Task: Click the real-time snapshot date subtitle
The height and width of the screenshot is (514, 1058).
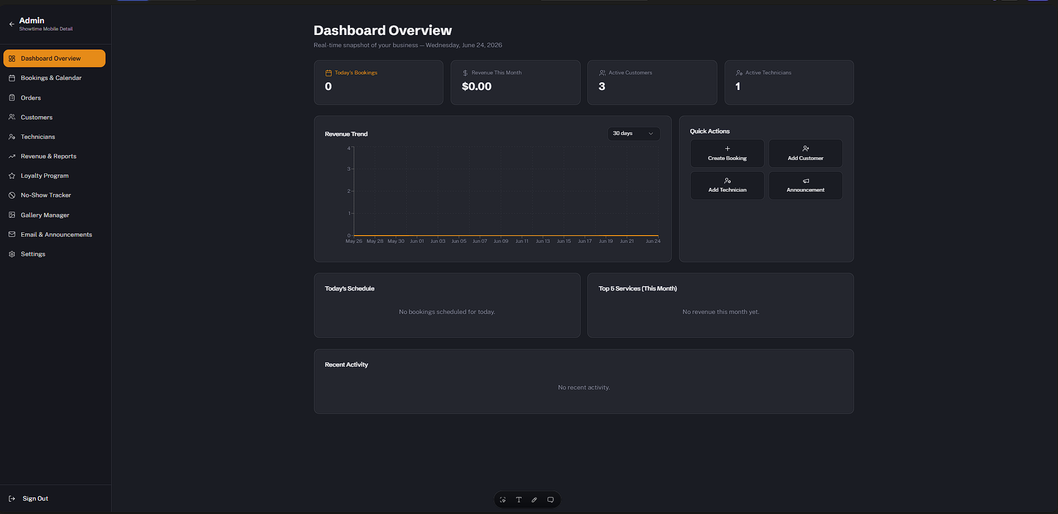Action: click(x=408, y=45)
